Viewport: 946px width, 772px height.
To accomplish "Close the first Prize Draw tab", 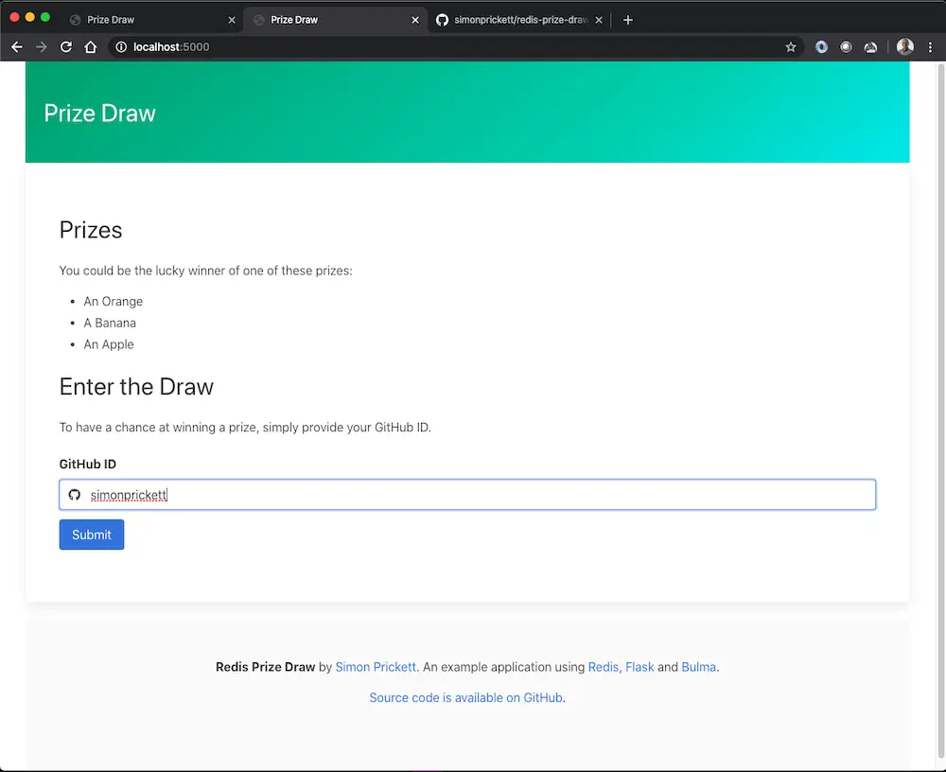I will [232, 20].
